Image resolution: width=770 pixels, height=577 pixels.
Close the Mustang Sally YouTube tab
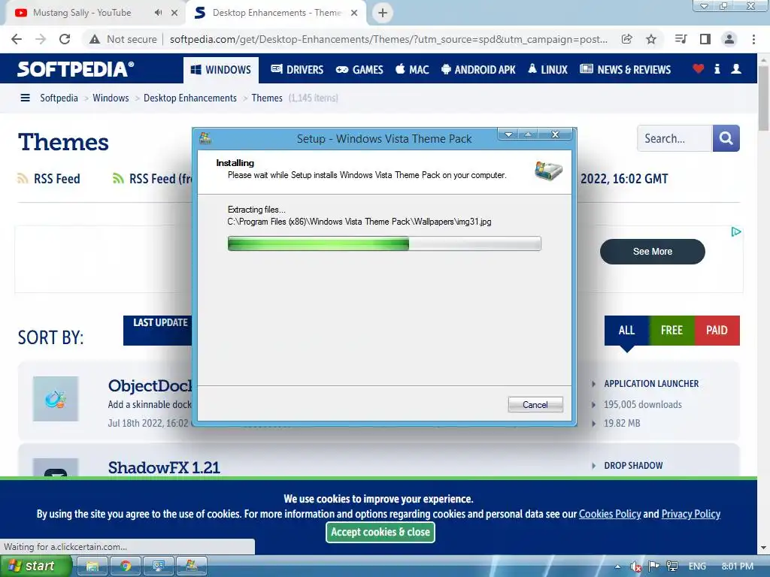click(174, 13)
